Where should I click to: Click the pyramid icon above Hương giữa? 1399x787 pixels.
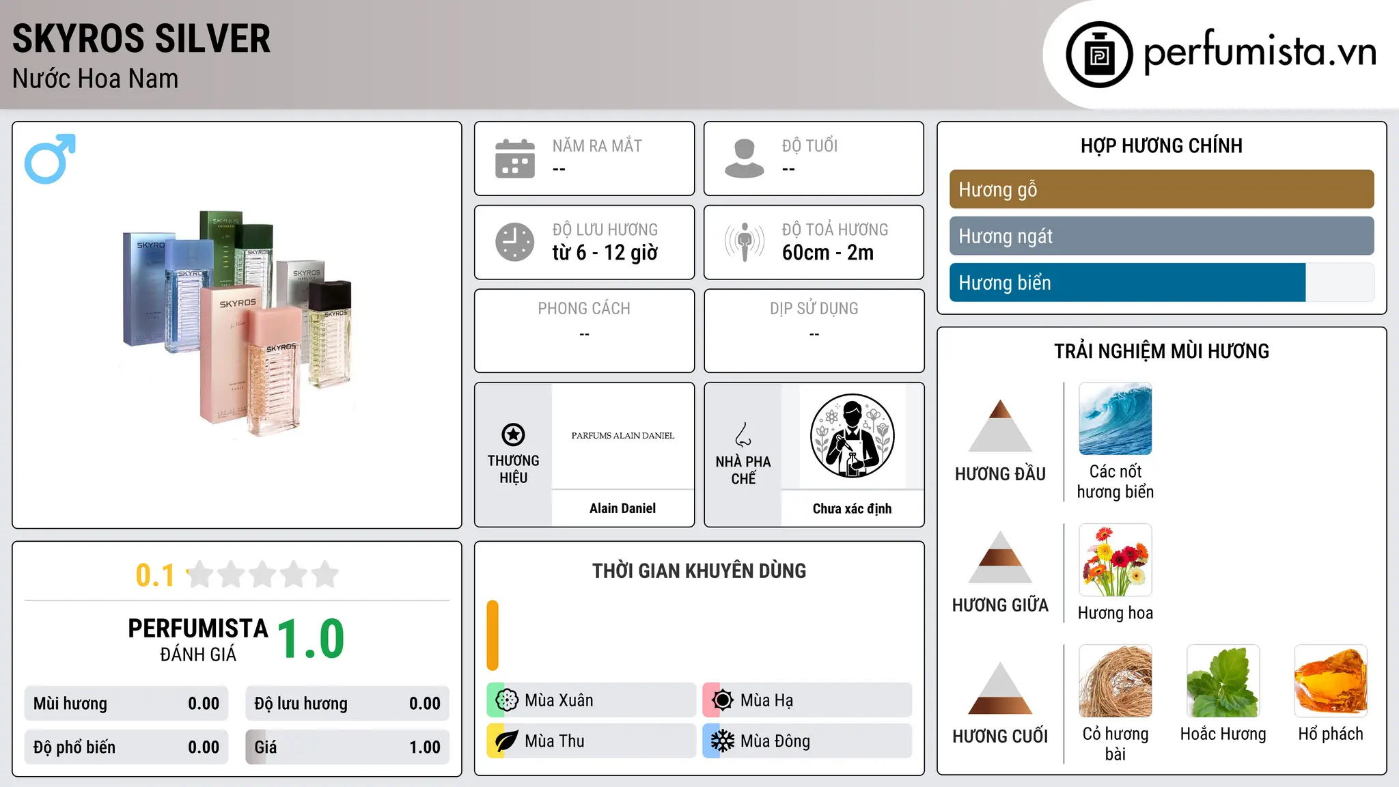[x=1000, y=557]
